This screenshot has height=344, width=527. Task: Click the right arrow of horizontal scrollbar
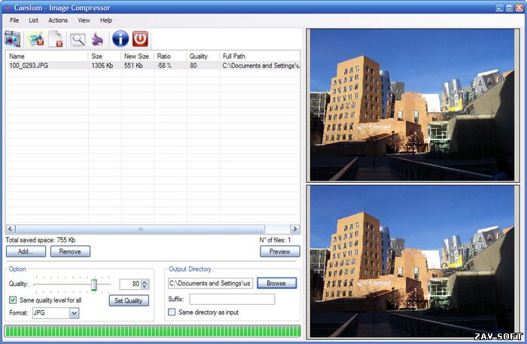click(x=295, y=229)
